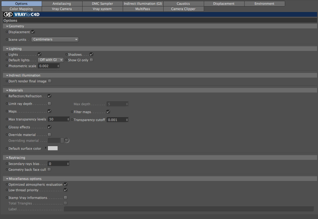Enable Show GI only

click(x=92, y=60)
